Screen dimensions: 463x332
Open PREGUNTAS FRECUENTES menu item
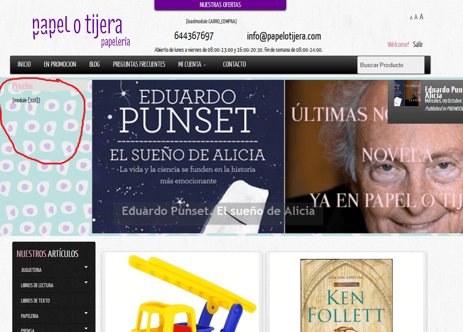coord(139,64)
